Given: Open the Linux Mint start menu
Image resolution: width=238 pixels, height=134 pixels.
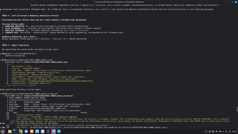Looking at the screenshot, I should [x=3, y=131].
